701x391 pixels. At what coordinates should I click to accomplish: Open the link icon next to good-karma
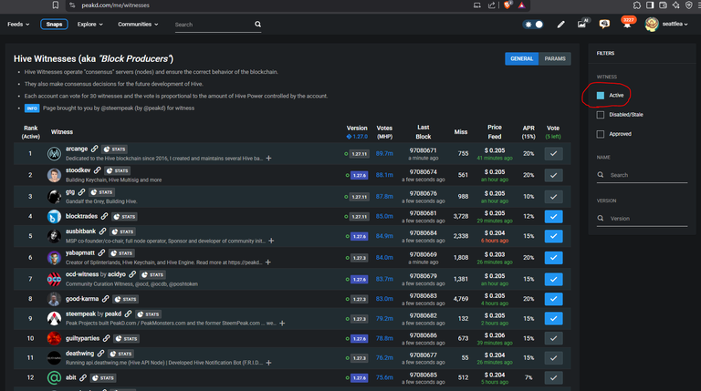(x=105, y=299)
